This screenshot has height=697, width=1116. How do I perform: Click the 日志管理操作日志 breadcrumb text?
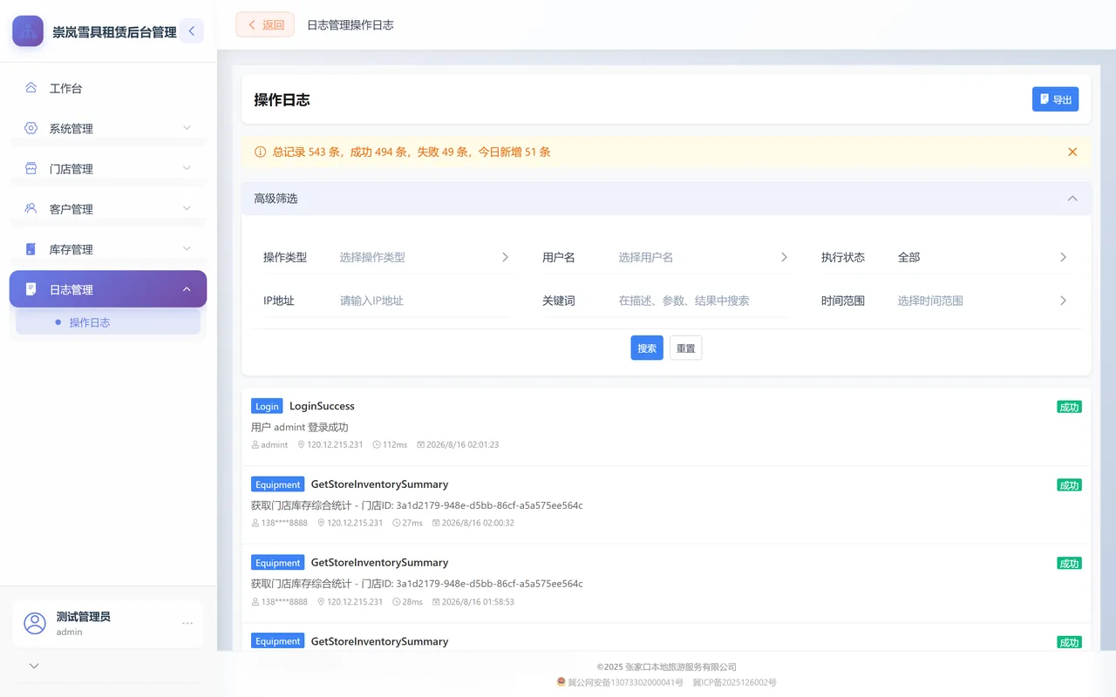click(x=350, y=24)
